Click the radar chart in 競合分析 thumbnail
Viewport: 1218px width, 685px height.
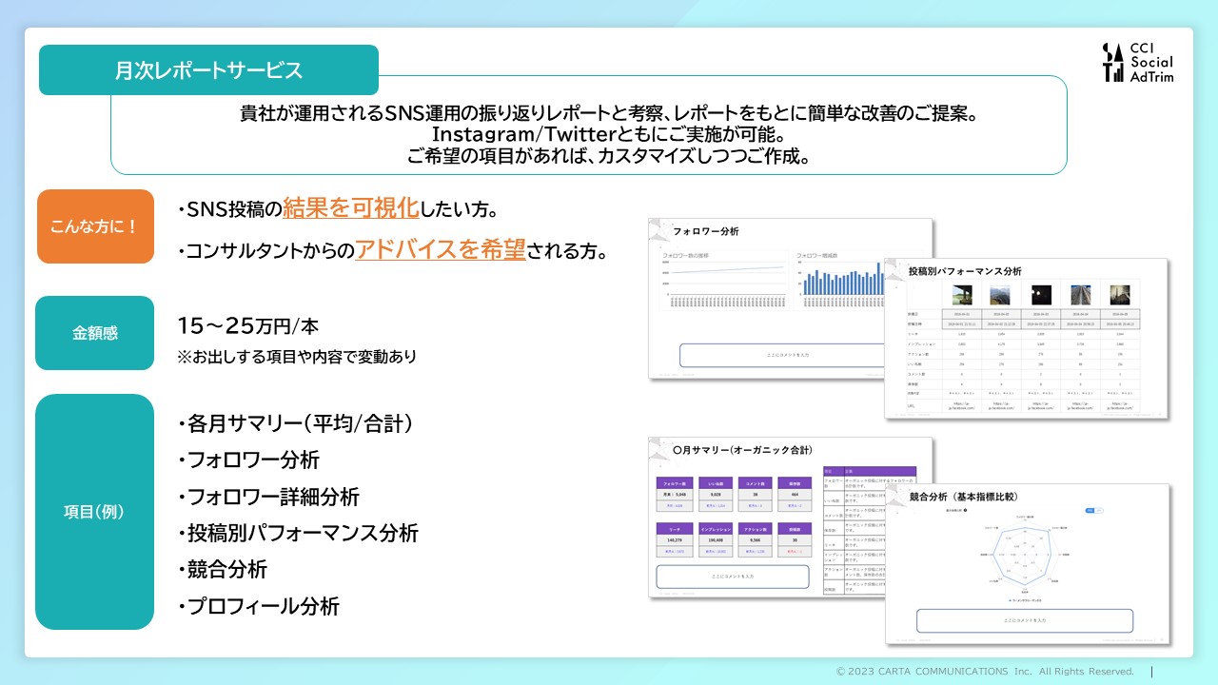click(1024, 556)
